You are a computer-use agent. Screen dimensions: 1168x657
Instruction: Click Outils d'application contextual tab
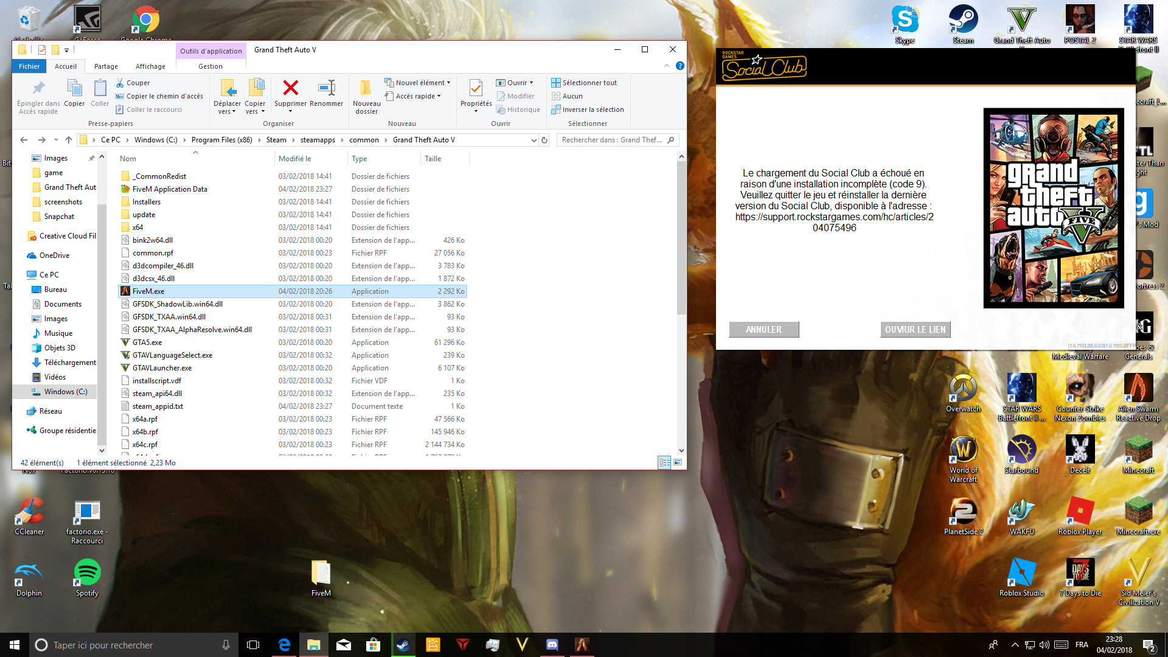[211, 51]
